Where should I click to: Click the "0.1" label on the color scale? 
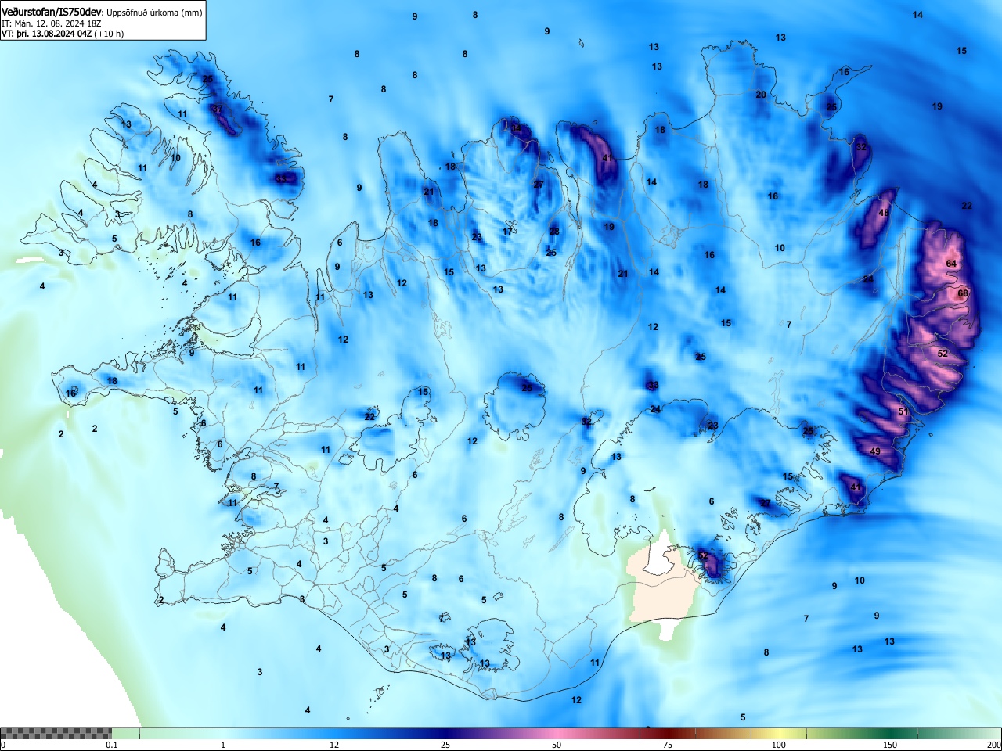pyautogui.click(x=112, y=745)
